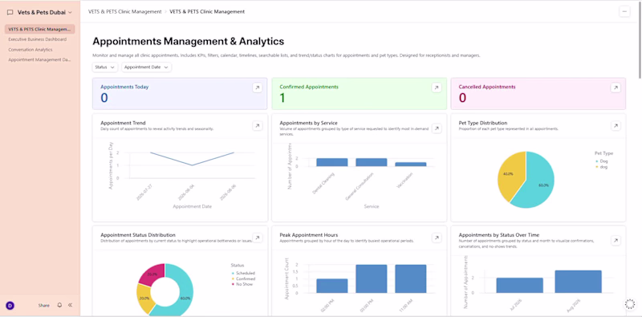Open the Appointment Date filter dropdown
The height and width of the screenshot is (317, 642).
(147, 67)
